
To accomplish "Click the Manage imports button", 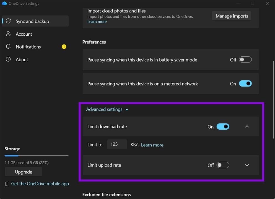I will (x=232, y=16).
